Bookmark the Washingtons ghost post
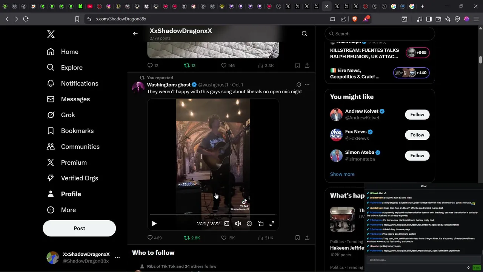Viewport: 483px width, 272px height. 297,238
